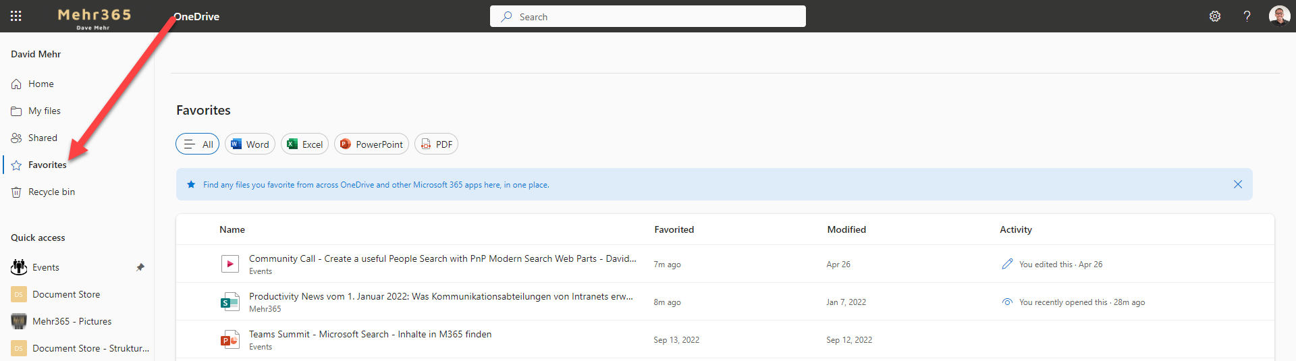The image size is (1296, 361).
Task: Click the Activity column header
Action: pyautogui.click(x=1016, y=229)
